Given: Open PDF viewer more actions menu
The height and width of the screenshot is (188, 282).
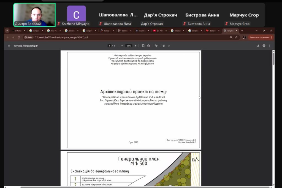Looking at the screenshot, I should point(270,46).
